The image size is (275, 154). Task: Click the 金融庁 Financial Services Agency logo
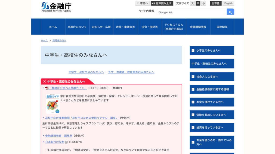click(x=56, y=7)
